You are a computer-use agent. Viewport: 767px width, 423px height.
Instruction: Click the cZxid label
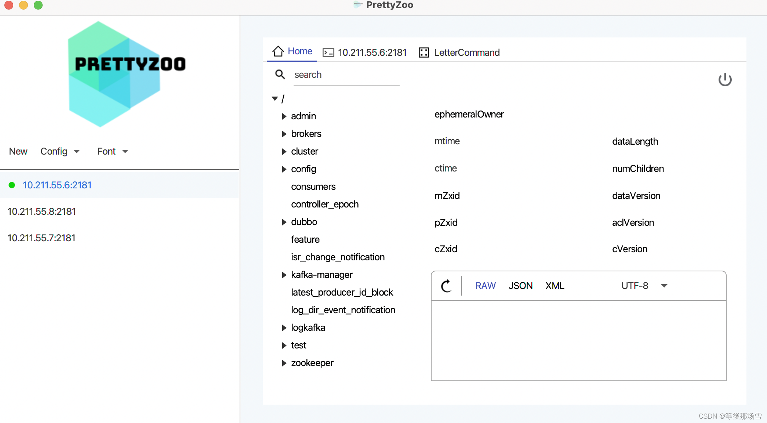446,249
